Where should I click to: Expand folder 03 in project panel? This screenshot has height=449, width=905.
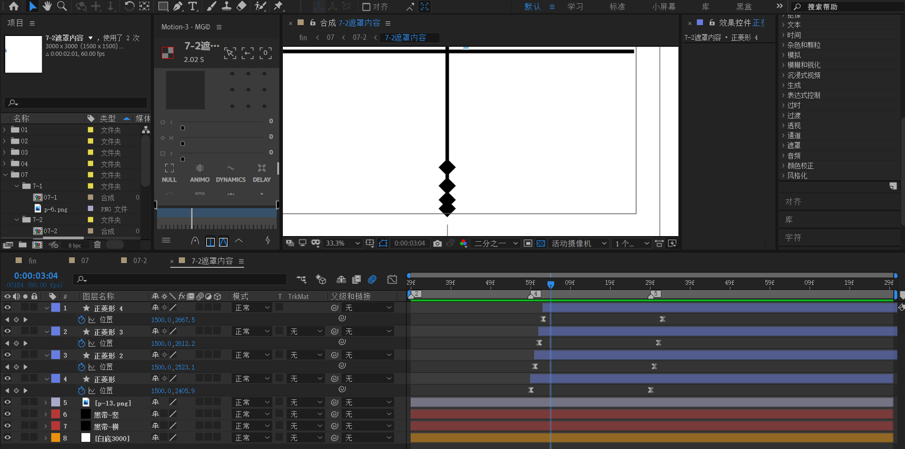coord(5,152)
